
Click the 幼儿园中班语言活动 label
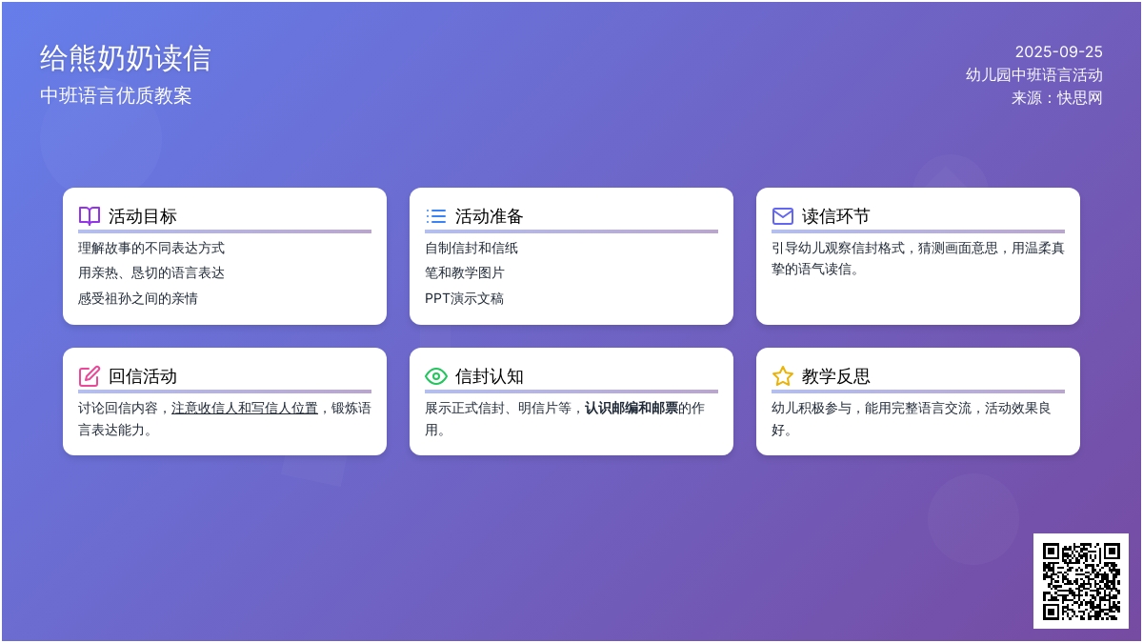click(x=1033, y=75)
